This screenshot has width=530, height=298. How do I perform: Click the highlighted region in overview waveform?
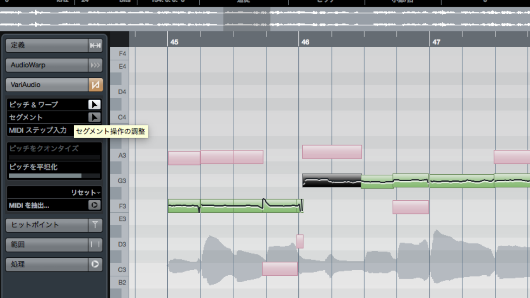[x=247, y=19]
